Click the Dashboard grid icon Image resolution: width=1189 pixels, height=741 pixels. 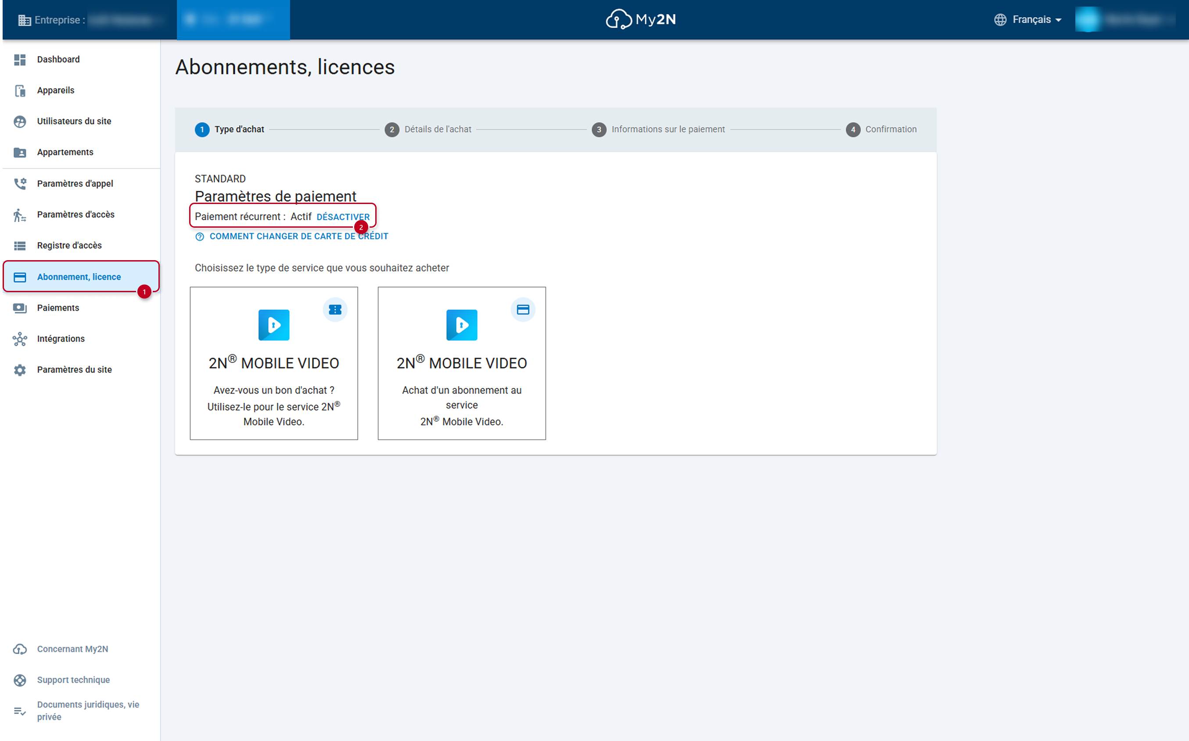[x=20, y=60]
